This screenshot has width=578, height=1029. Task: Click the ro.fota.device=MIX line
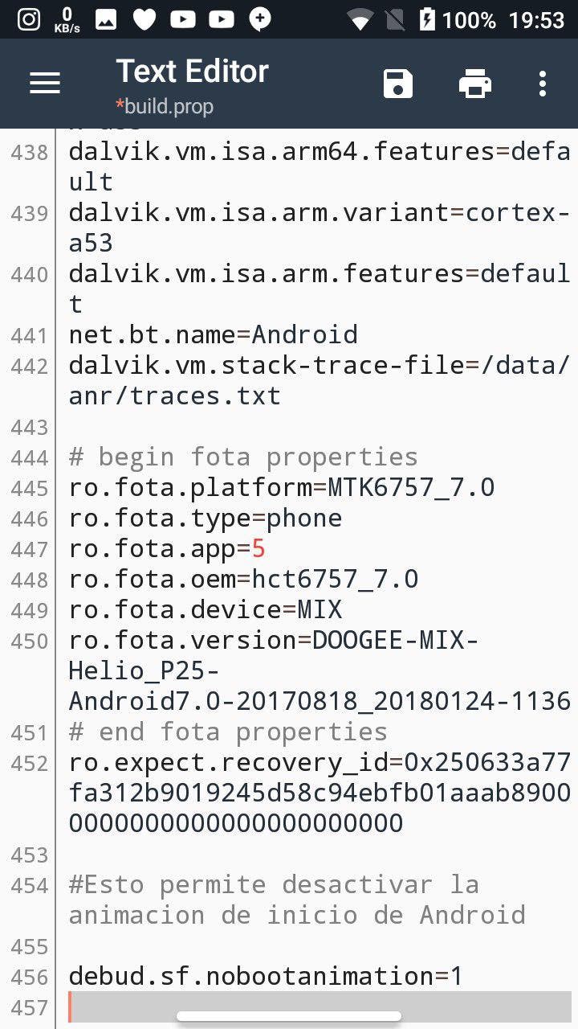click(x=206, y=610)
